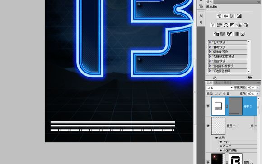The image size is (262, 164).
Task: Open the opacity slider arrow
Action: (258, 87)
